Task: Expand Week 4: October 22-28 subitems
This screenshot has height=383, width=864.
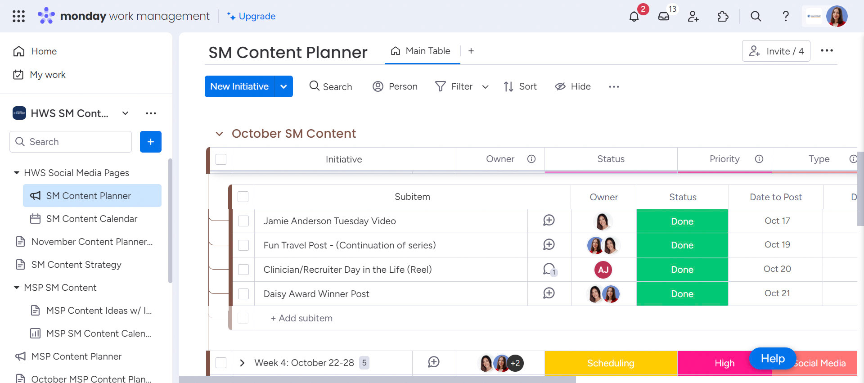Action: pos(242,363)
